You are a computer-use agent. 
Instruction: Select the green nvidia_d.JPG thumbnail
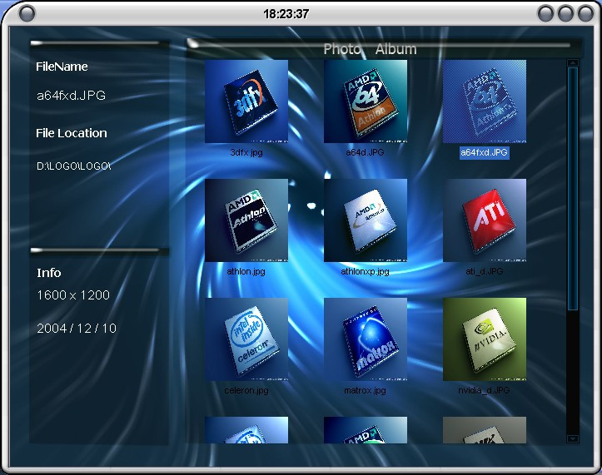click(x=485, y=339)
